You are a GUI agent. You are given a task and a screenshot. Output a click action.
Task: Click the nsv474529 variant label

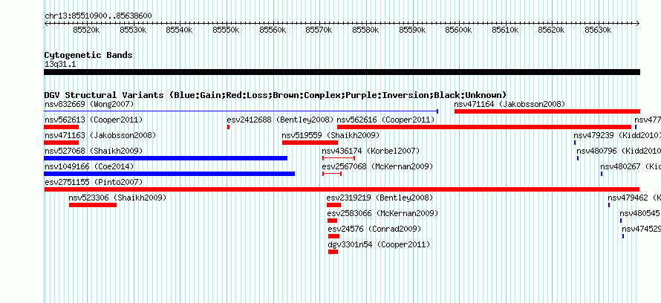pos(641,229)
